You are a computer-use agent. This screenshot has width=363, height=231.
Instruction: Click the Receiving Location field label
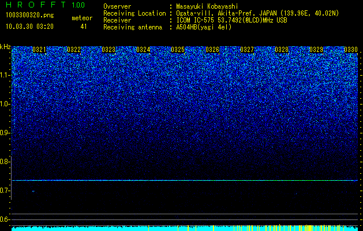[x=134, y=13]
